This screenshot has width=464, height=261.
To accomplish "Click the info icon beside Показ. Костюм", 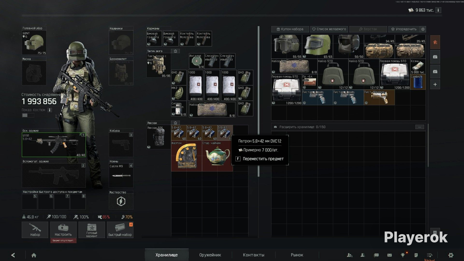I will coord(50,110).
